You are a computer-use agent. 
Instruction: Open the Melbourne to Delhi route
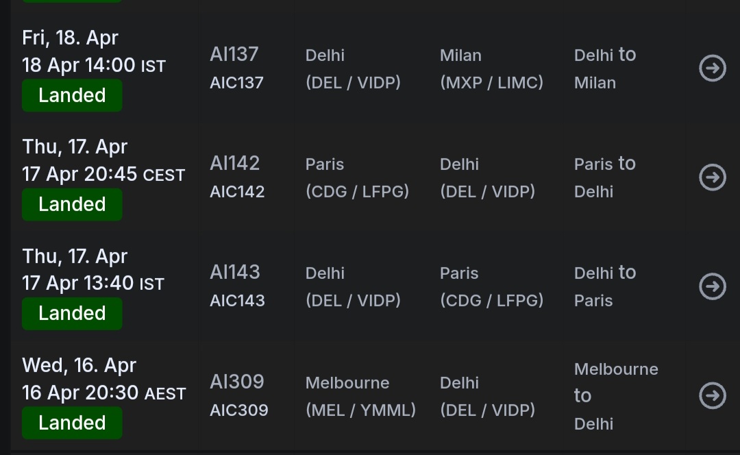click(x=615, y=395)
